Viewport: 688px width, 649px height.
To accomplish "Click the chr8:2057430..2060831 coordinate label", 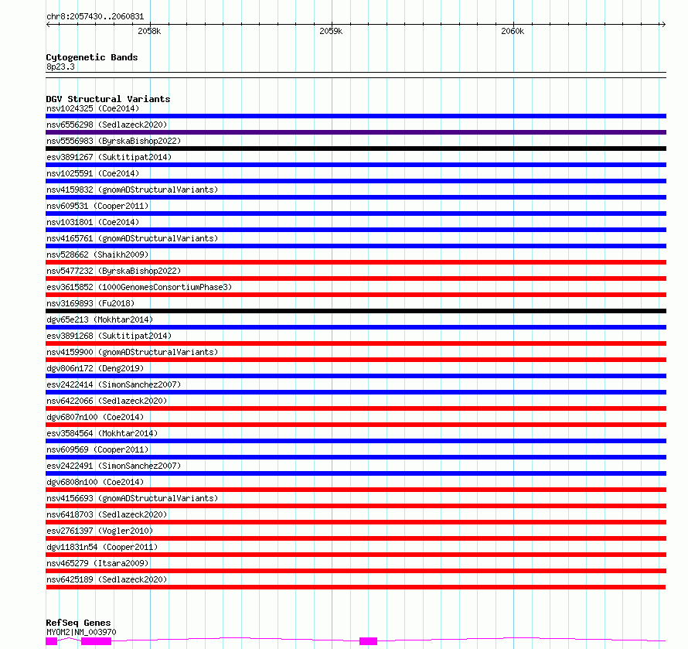I will [95, 16].
